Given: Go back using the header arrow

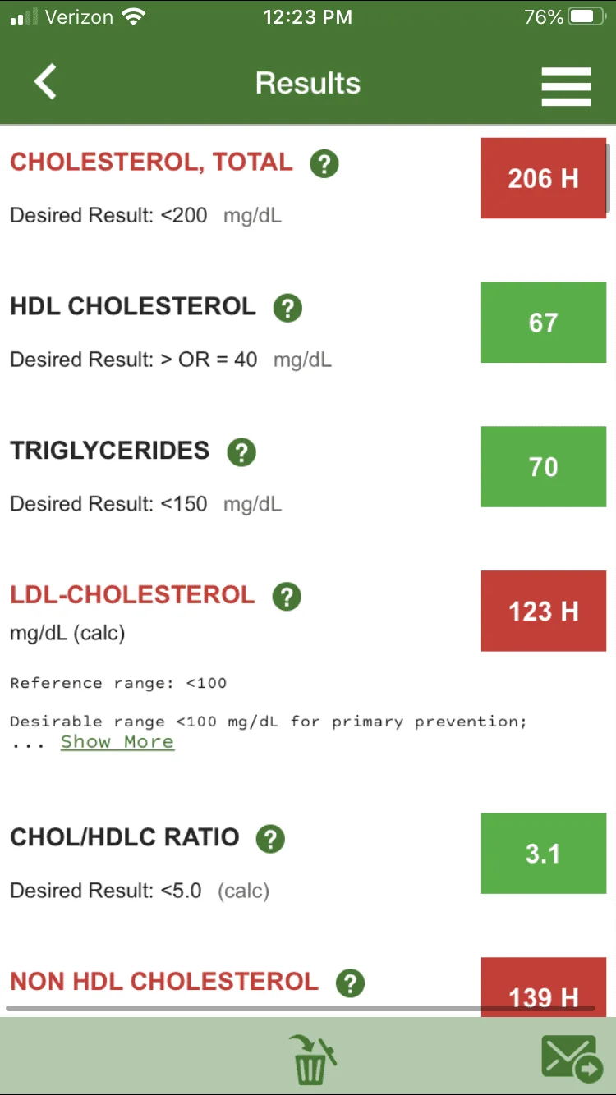Looking at the screenshot, I should [x=45, y=82].
